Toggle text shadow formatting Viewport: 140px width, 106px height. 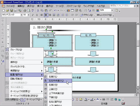[x=37, y=15]
